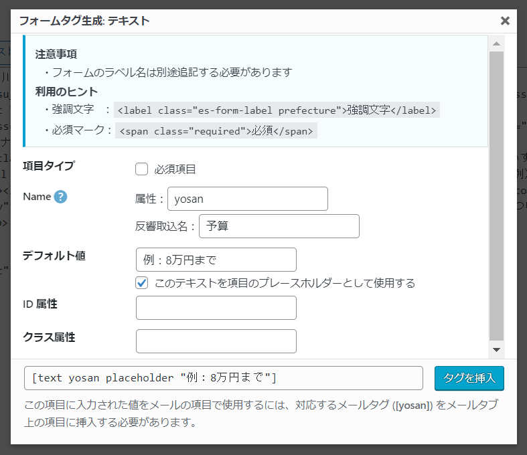527x455 pixels.
Task: Click the フォームタグ生成: テキスト title
Action: [x=84, y=21]
